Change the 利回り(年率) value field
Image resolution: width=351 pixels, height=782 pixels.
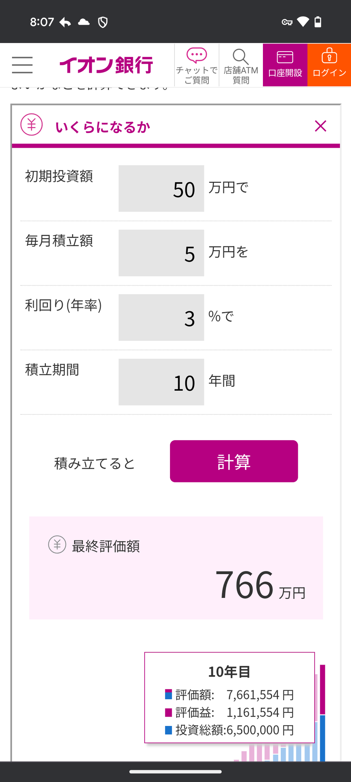161,317
